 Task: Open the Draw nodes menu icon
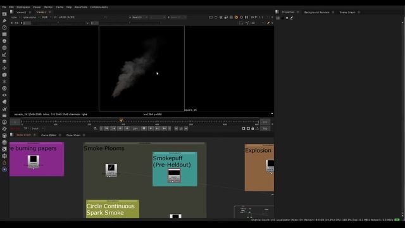tap(4, 21)
